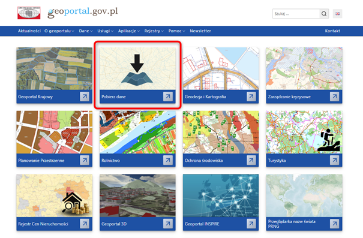Open the Rejestr Cen Nieruchomości thumbnail
The width and height of the screenshot is (363, 238).
[x=55, y=195]
